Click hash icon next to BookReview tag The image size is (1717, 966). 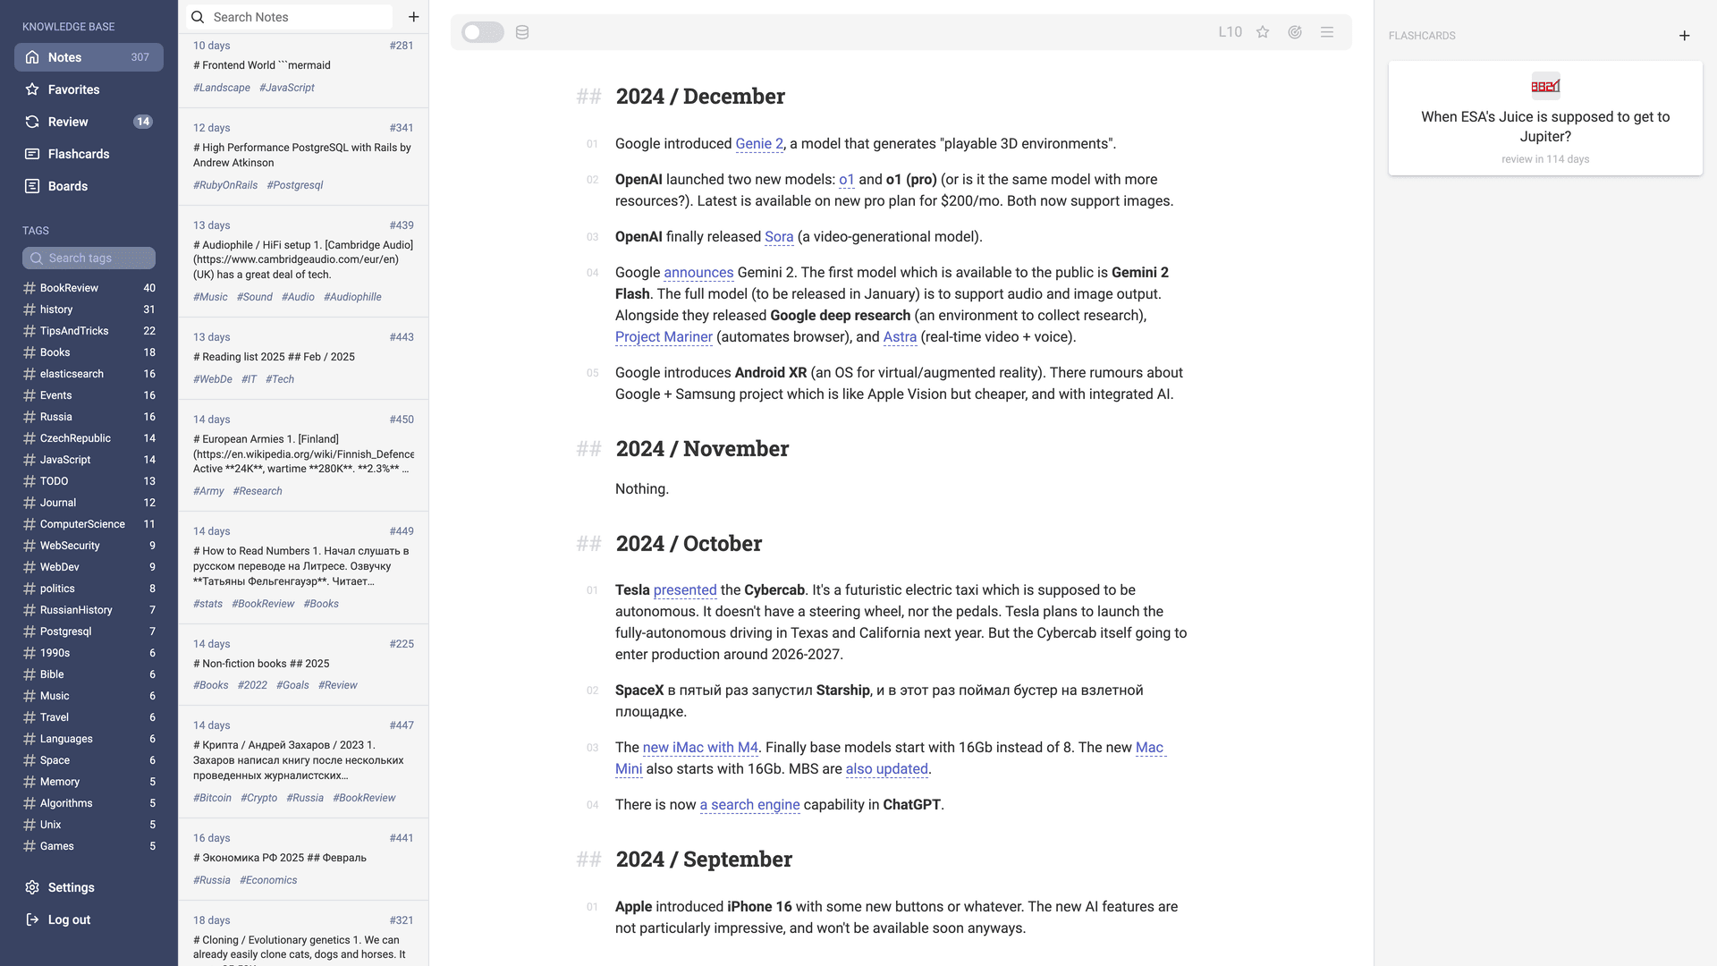point(30,288)
